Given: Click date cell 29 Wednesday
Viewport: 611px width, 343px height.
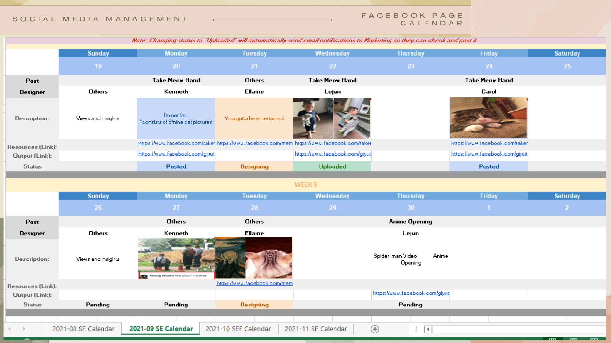Looking at the screenshot, I should (x=332, y=208).
